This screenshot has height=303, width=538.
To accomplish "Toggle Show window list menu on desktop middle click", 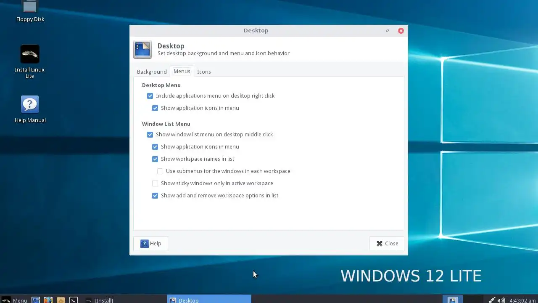I will coord(210,134).
